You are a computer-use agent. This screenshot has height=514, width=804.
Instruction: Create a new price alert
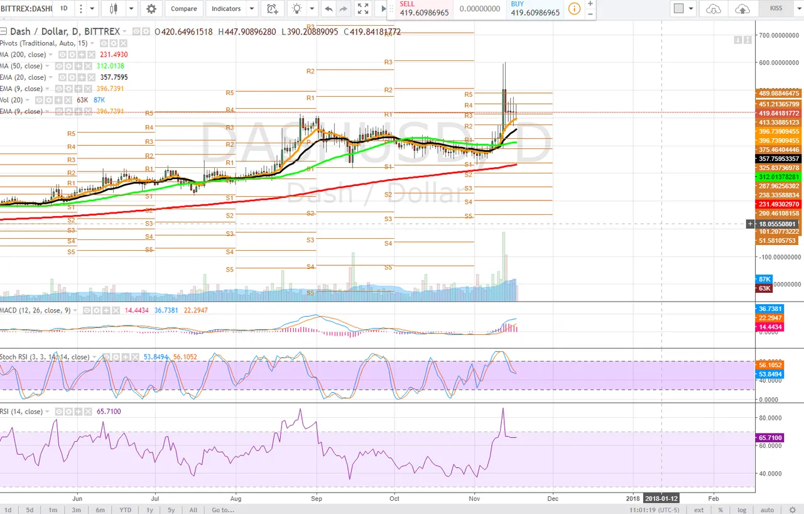[x=272, y=9]
